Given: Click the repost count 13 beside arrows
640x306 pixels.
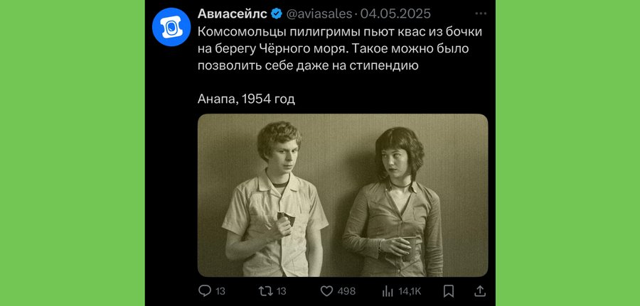Looking at the screenshot, I should [x=281, y=291].
